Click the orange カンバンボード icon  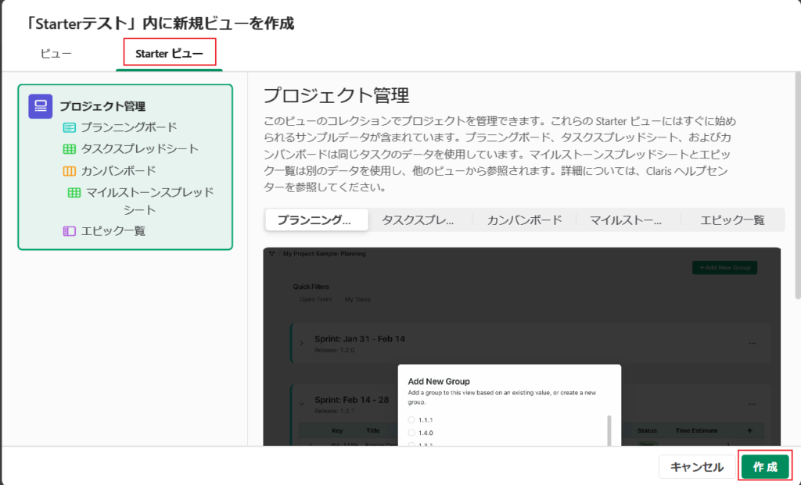pos(70,170)
